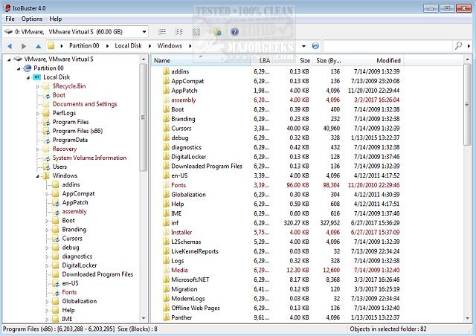Screen dimensions: 476x336
Task: Click the Partition 00 breadcrumb segment
Action: click(x=84, y=46)
